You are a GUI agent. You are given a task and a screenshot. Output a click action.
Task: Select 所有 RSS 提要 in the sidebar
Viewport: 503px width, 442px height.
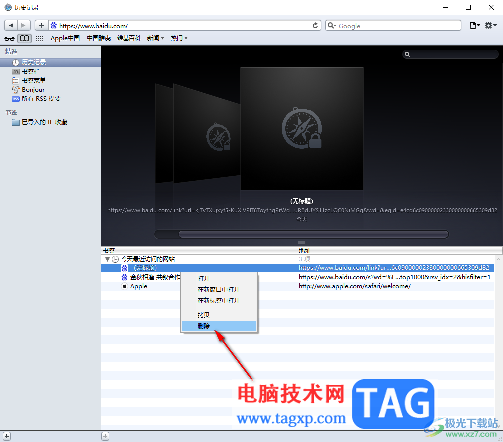(x=50, y=99)
